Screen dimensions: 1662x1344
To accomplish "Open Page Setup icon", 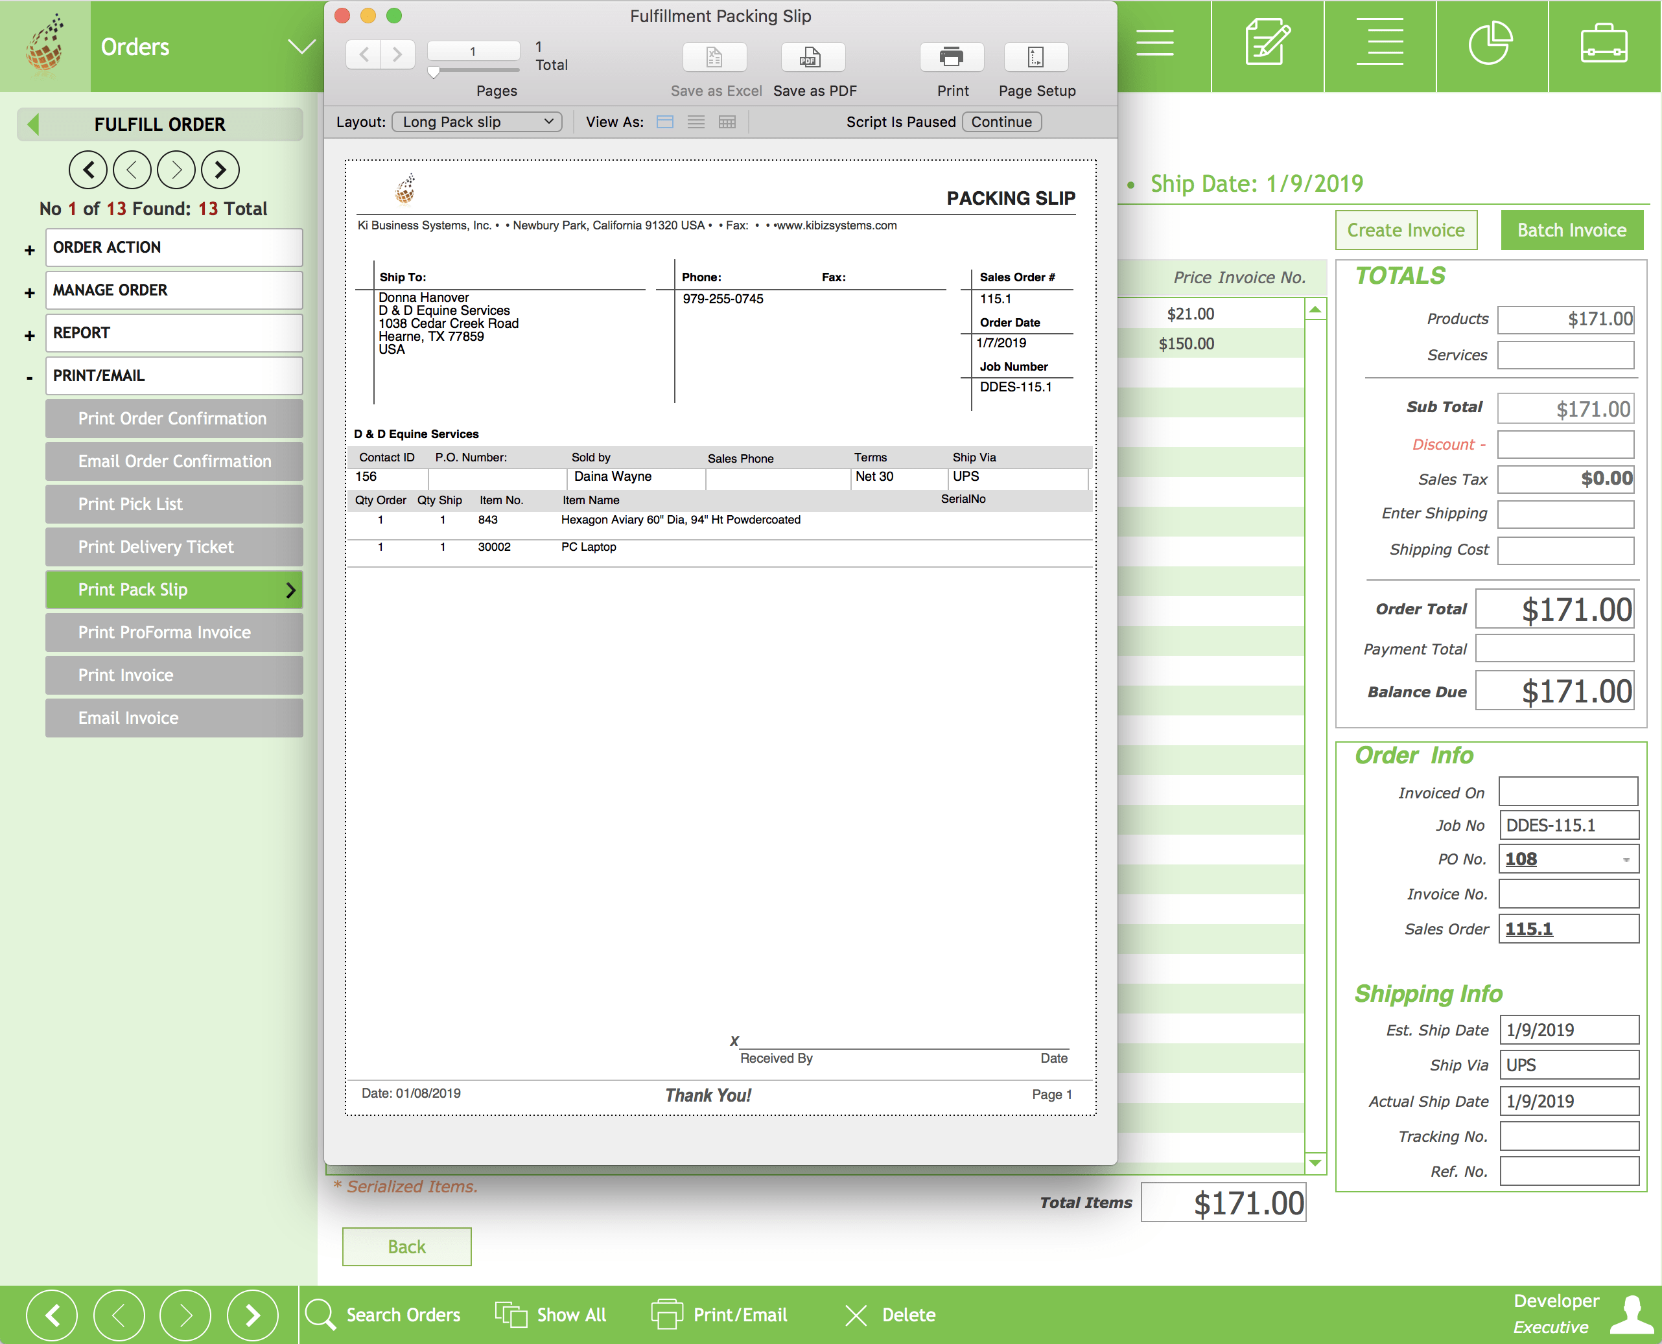I will [1035, 57].
